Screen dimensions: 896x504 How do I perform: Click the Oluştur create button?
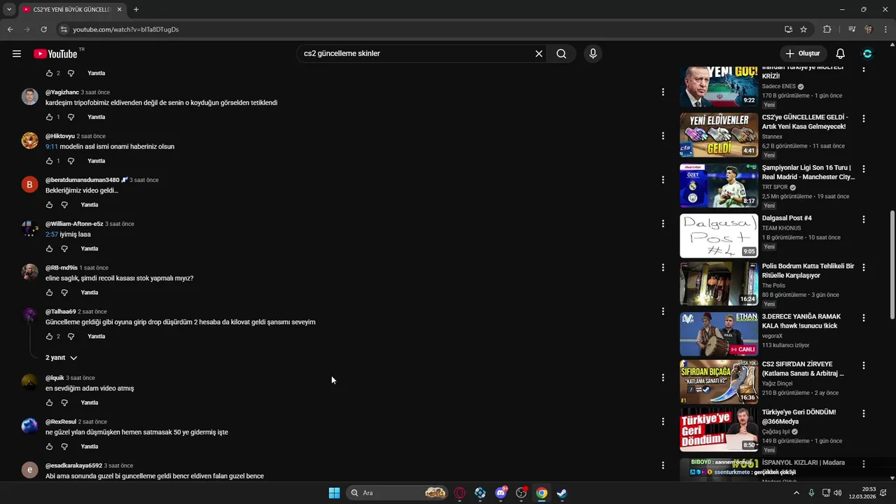coord(803,54)
